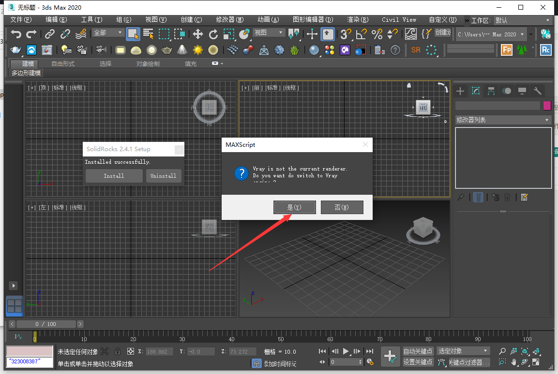Click Install in SolidRocks Setup

pyautogui.click(x=114, y=176)
